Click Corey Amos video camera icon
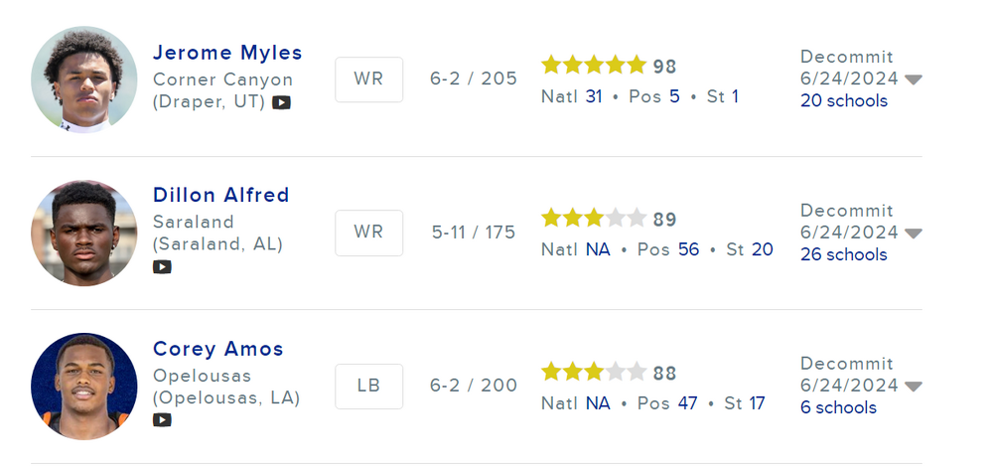 pyautogui.click(x=162, y=419)
